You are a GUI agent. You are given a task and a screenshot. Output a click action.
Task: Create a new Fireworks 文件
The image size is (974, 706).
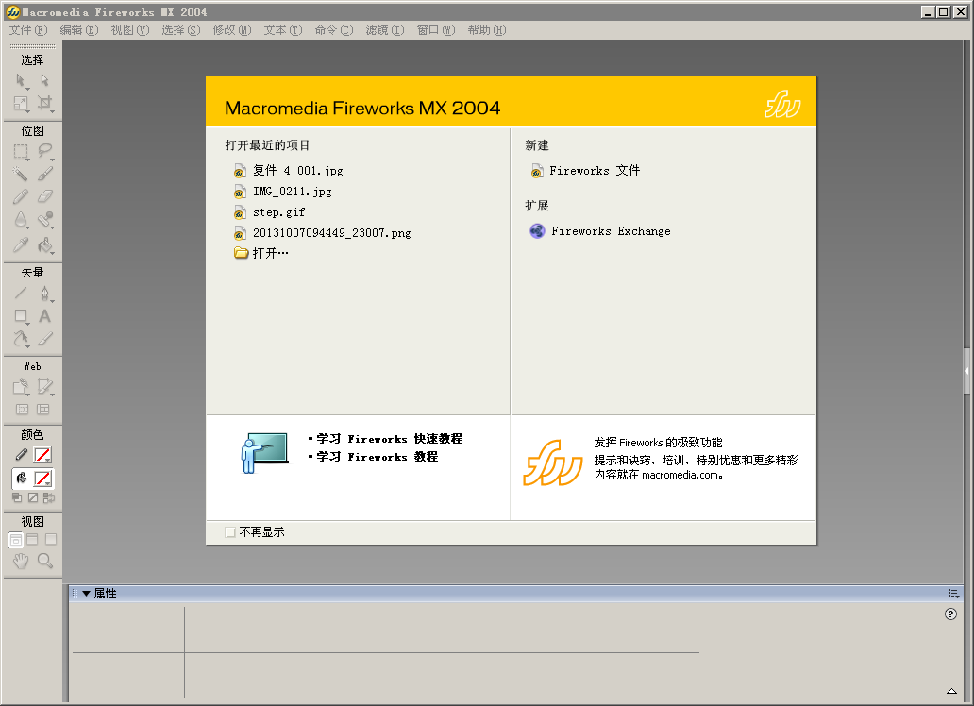[593, 171]
